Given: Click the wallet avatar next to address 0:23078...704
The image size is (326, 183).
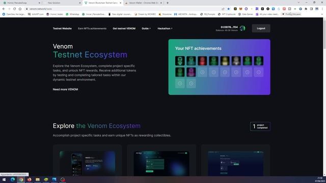Looking at the screenshot, I should click(x=242, y=28).
